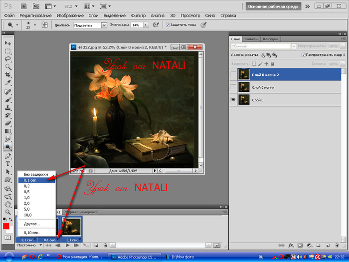Viewport: 349px width, 262px height.
Task: Toggle 'Распространить кадр 1' checkbox
Action: [x=303, y=55]
